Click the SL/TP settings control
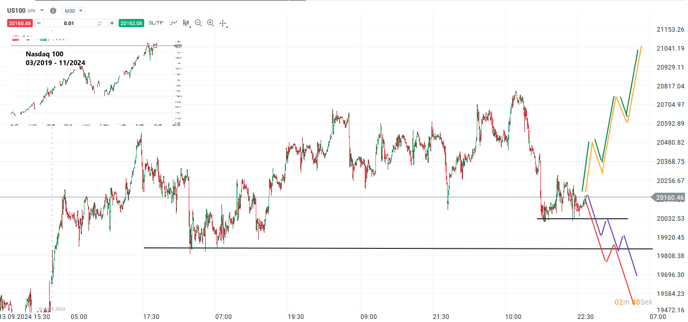The width and height of the screenshot is (688, 322). coord(156,22)
